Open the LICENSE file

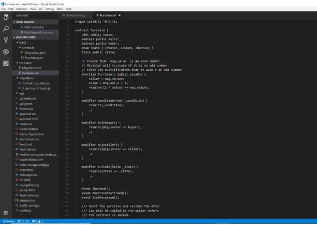tap(36, 180)
